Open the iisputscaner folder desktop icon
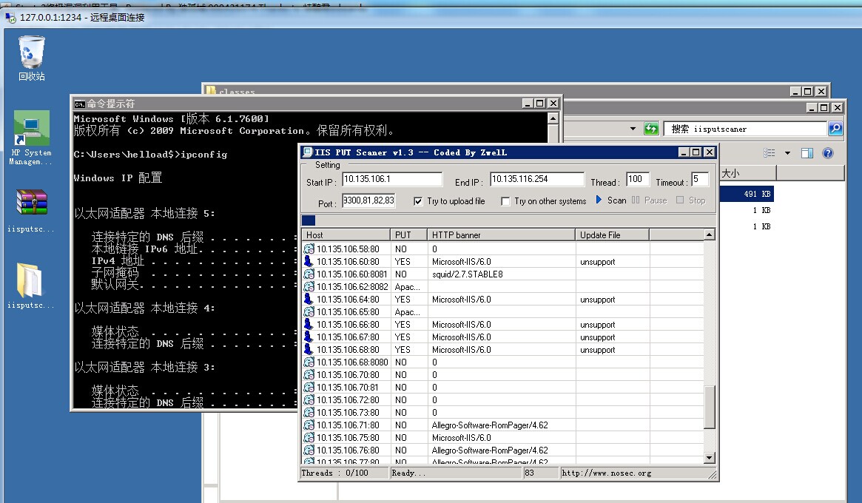This screenshot has width=862, height=503. 31,286
